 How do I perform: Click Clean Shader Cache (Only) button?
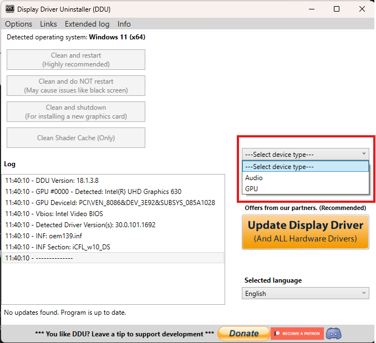point(76,138)
